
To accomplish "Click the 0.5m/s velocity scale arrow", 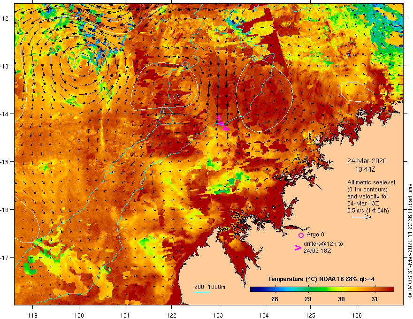I will click(x=362, y=217).
